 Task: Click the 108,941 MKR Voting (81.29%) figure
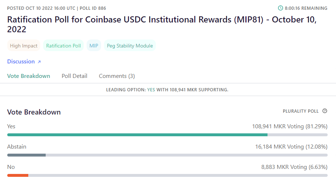click(x=290, y=126)
